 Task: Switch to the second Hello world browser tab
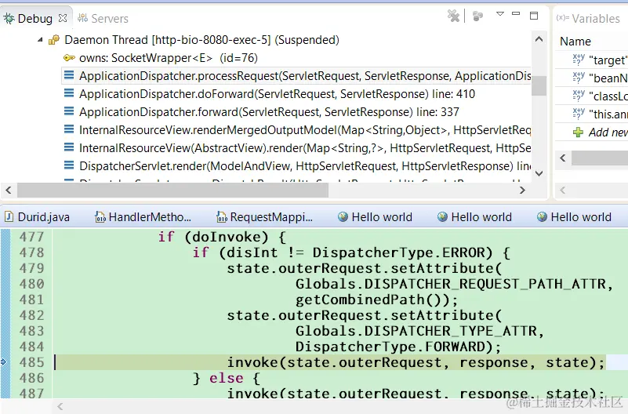[474, 217]
